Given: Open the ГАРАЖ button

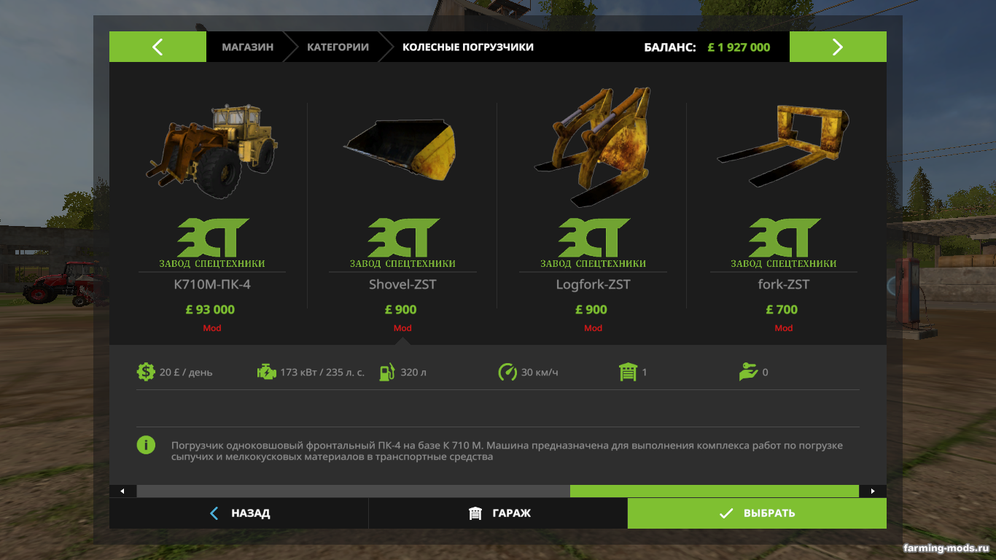Looking at the screenshot, I should click(x=498, y=513).
